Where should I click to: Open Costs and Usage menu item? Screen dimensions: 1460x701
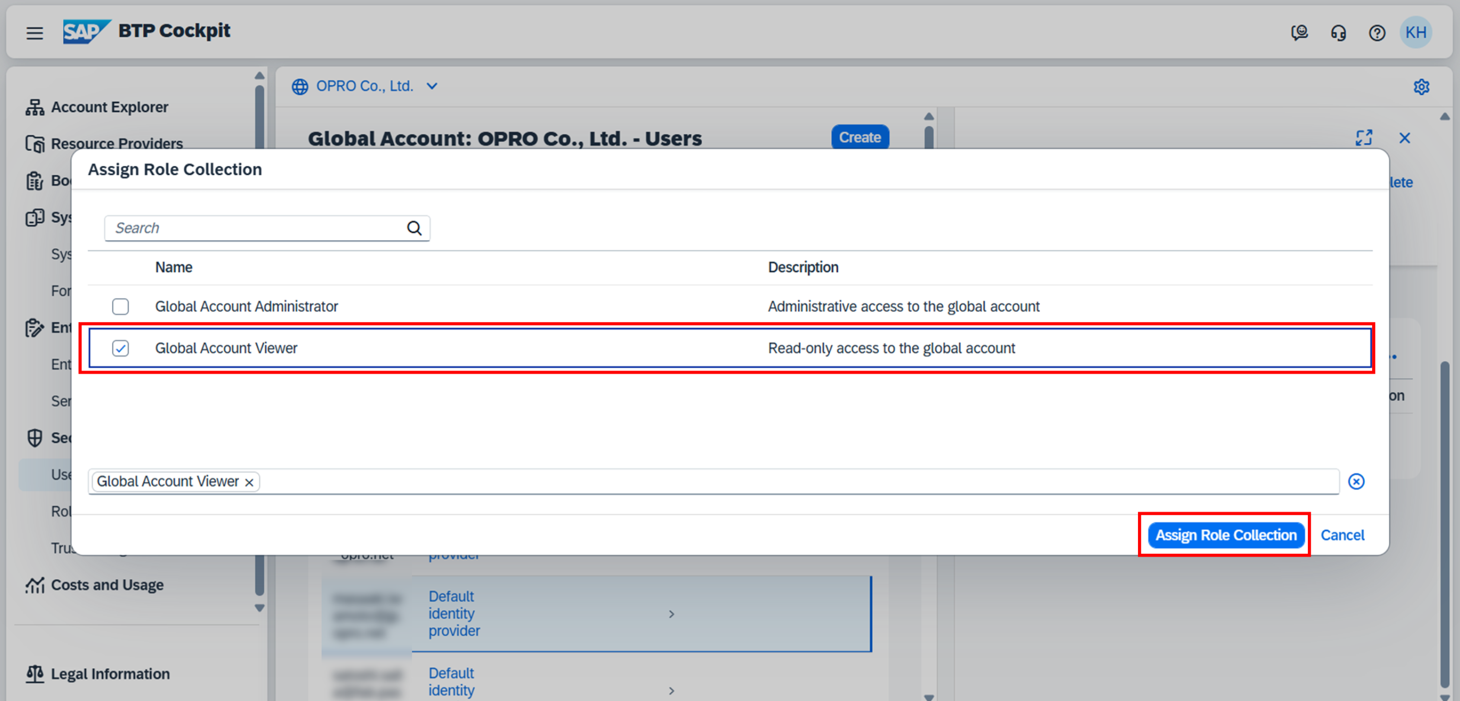point(107,585)
